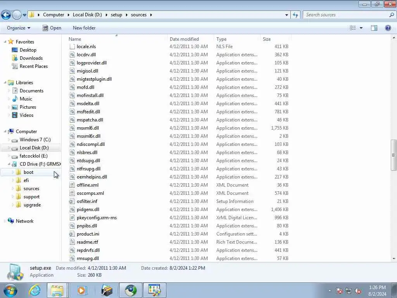Click the setup.exe details pane icon
This screenshot has height=298, width=397.
15,272
